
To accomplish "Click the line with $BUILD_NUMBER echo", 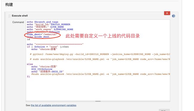I will 48,24.
